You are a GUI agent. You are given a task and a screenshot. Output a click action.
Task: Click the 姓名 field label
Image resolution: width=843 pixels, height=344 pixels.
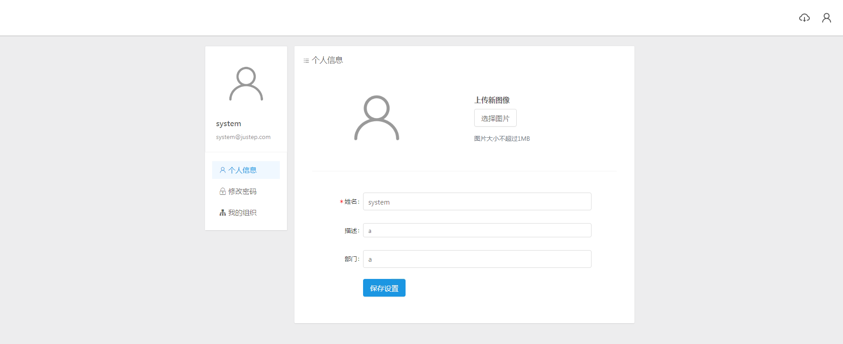(352, 201)
